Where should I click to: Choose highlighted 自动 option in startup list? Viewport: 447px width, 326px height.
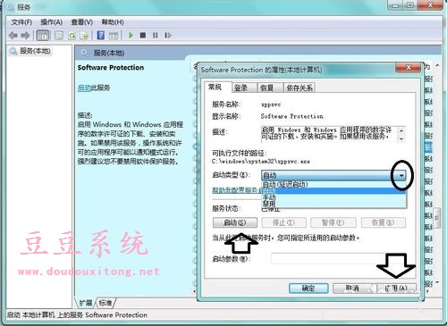click(333, 190)
